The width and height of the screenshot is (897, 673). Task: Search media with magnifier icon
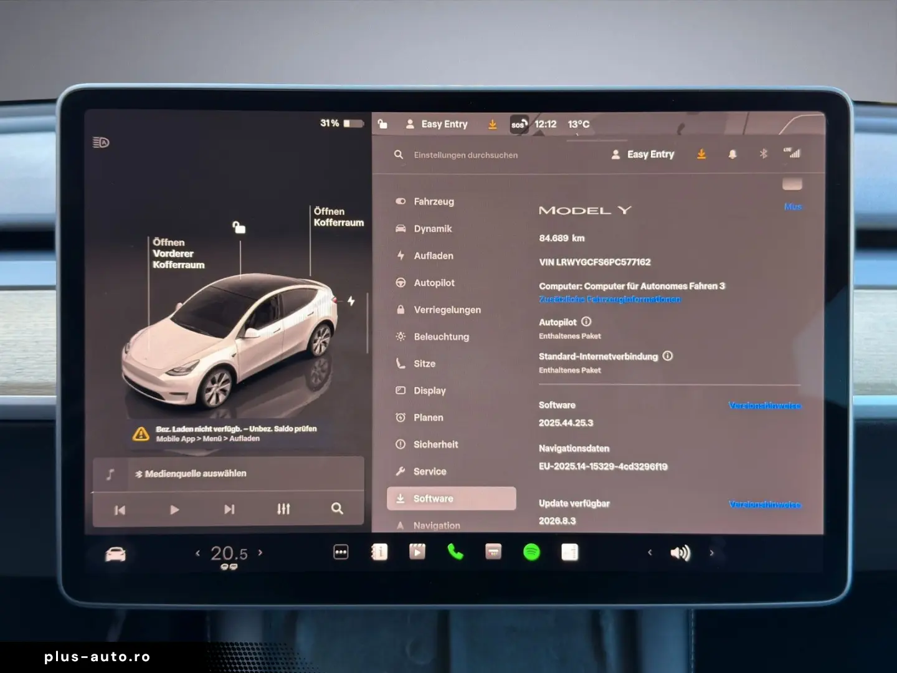point(337,509)
